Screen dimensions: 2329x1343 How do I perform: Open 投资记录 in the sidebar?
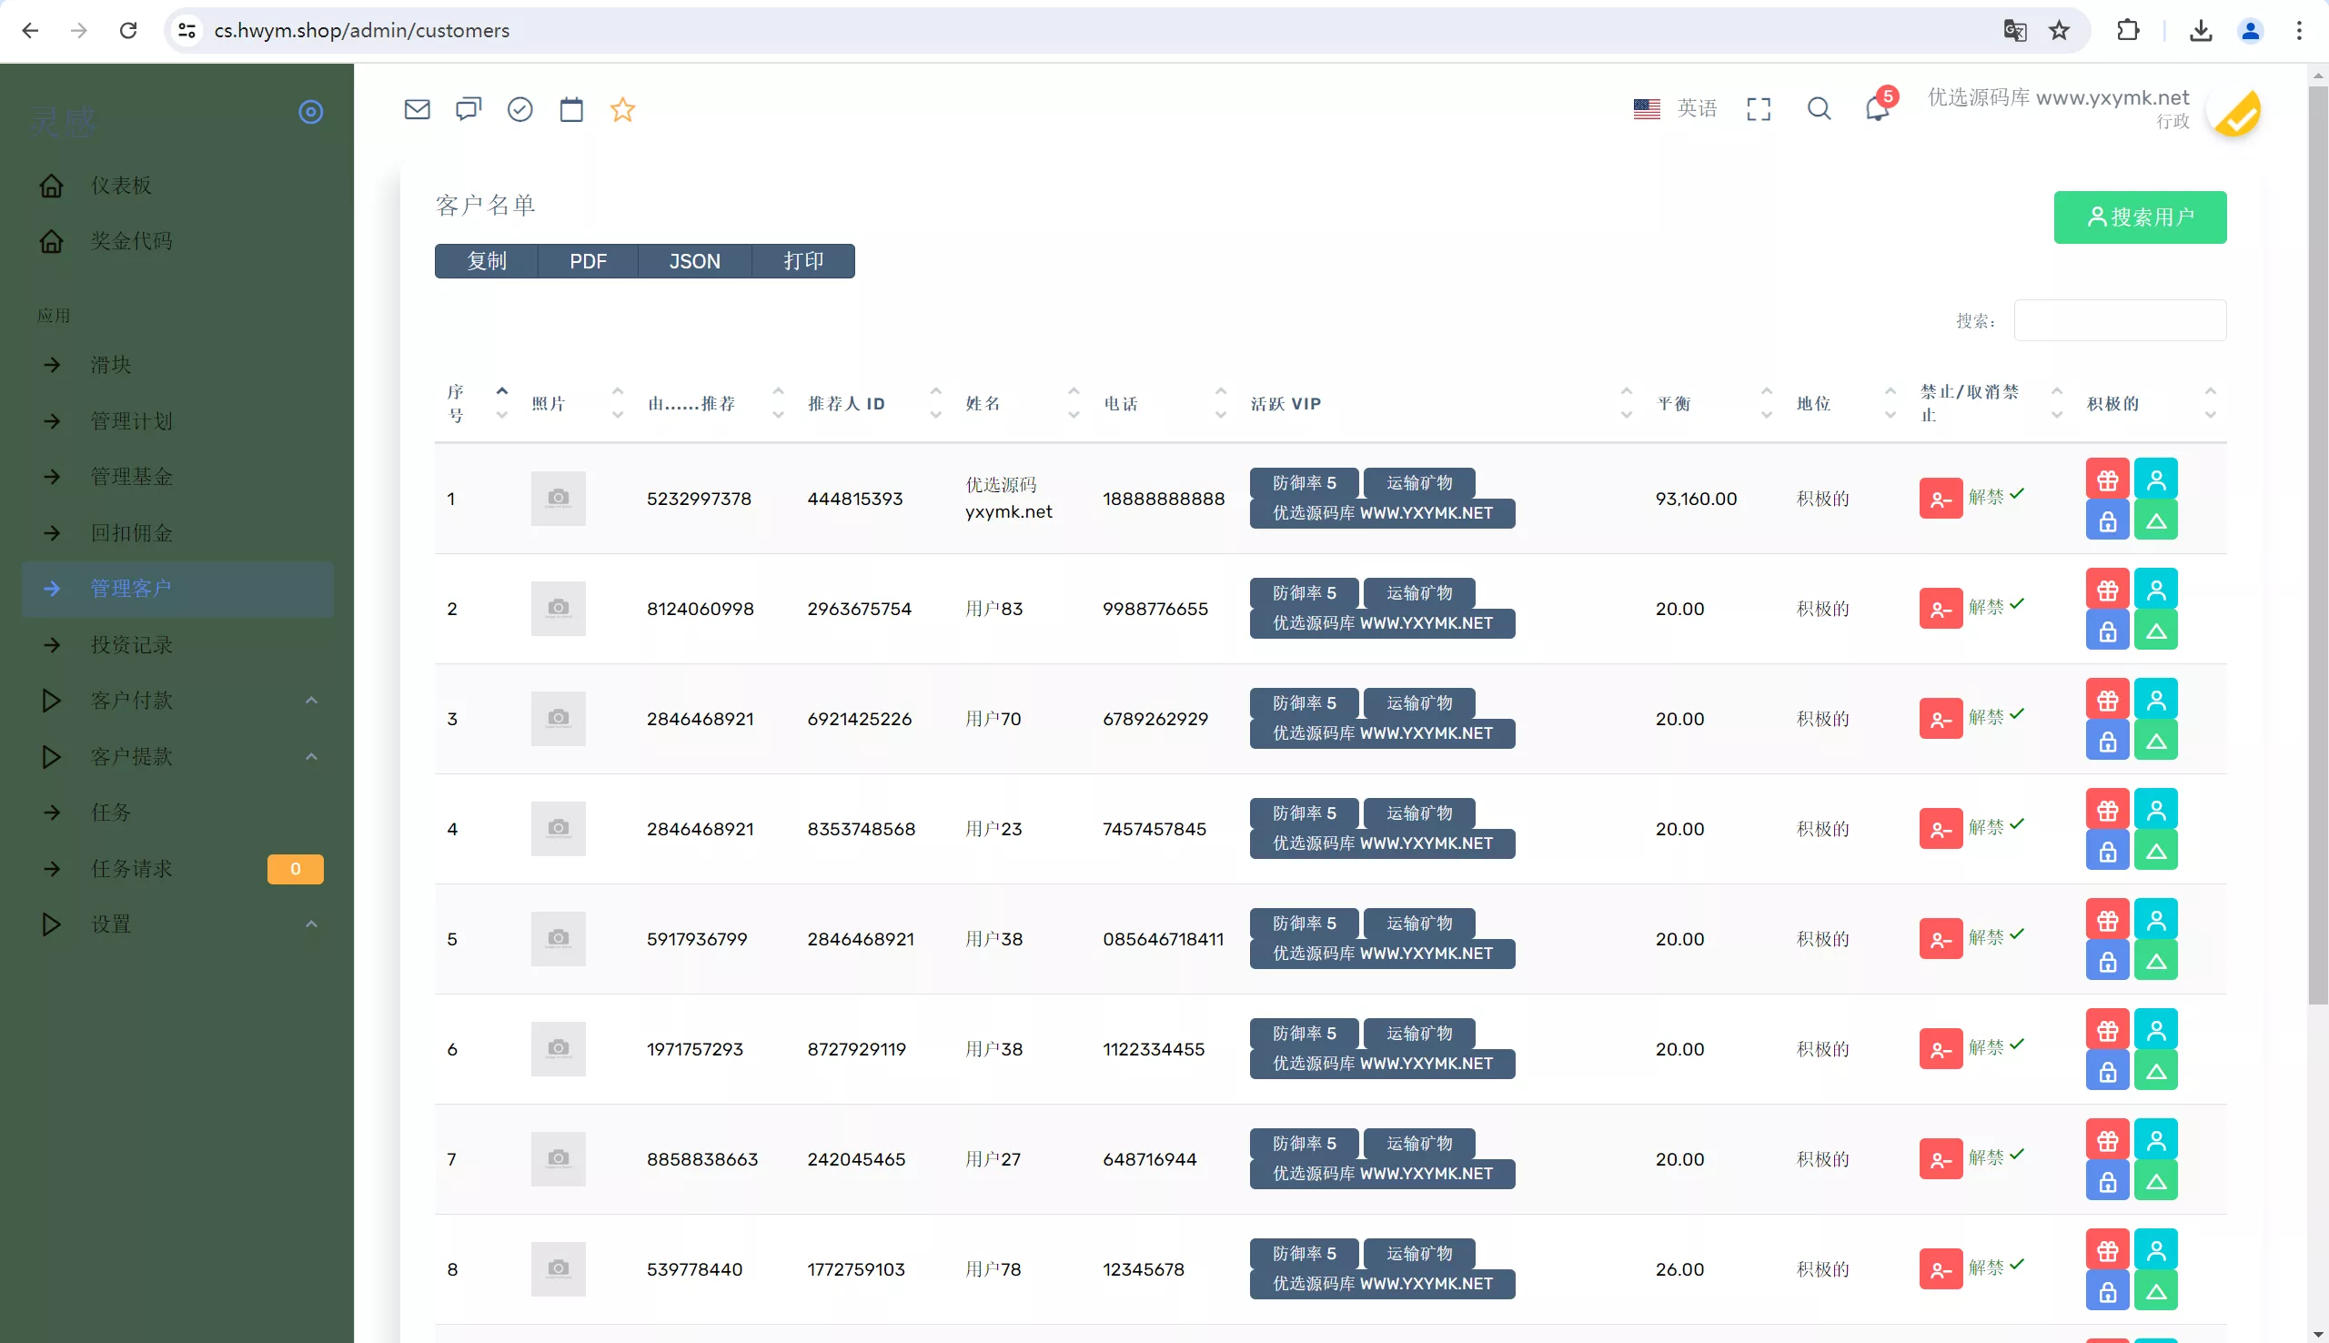pyautogui.click(x=132, y=645)
